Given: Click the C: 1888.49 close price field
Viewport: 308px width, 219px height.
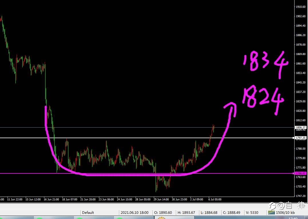Looking at the screenshot, I should pos(232,212).
